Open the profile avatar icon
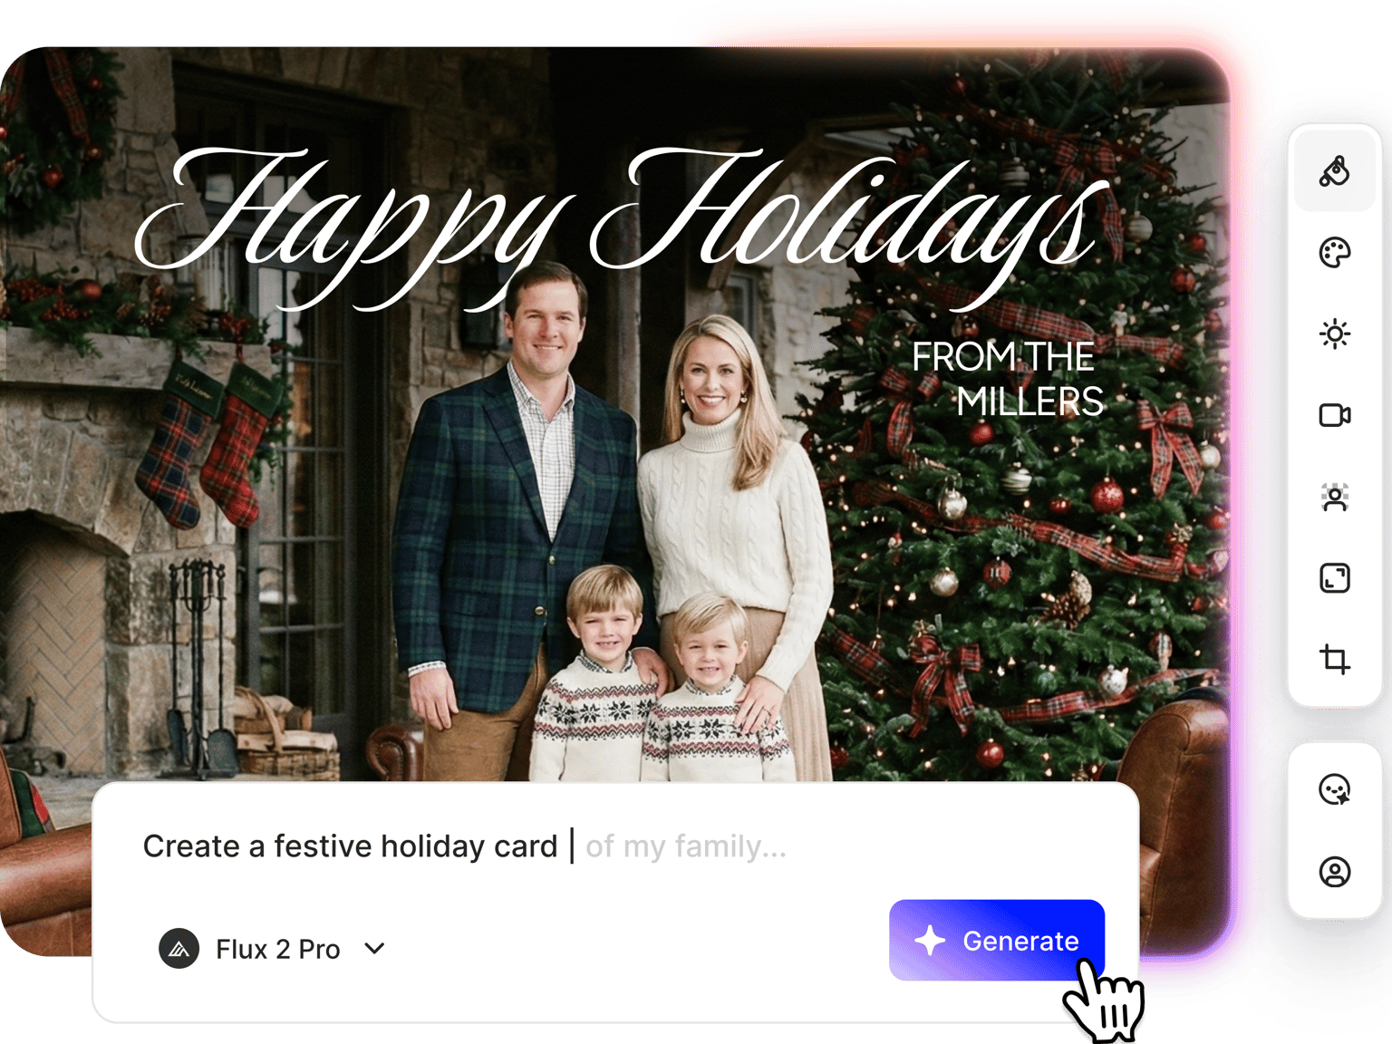The height and width of the screenshot is (1044, 1392). click(x=1335, y=872)
